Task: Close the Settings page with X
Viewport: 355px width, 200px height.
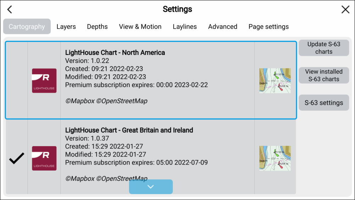Action: click(x=345, y=10)
